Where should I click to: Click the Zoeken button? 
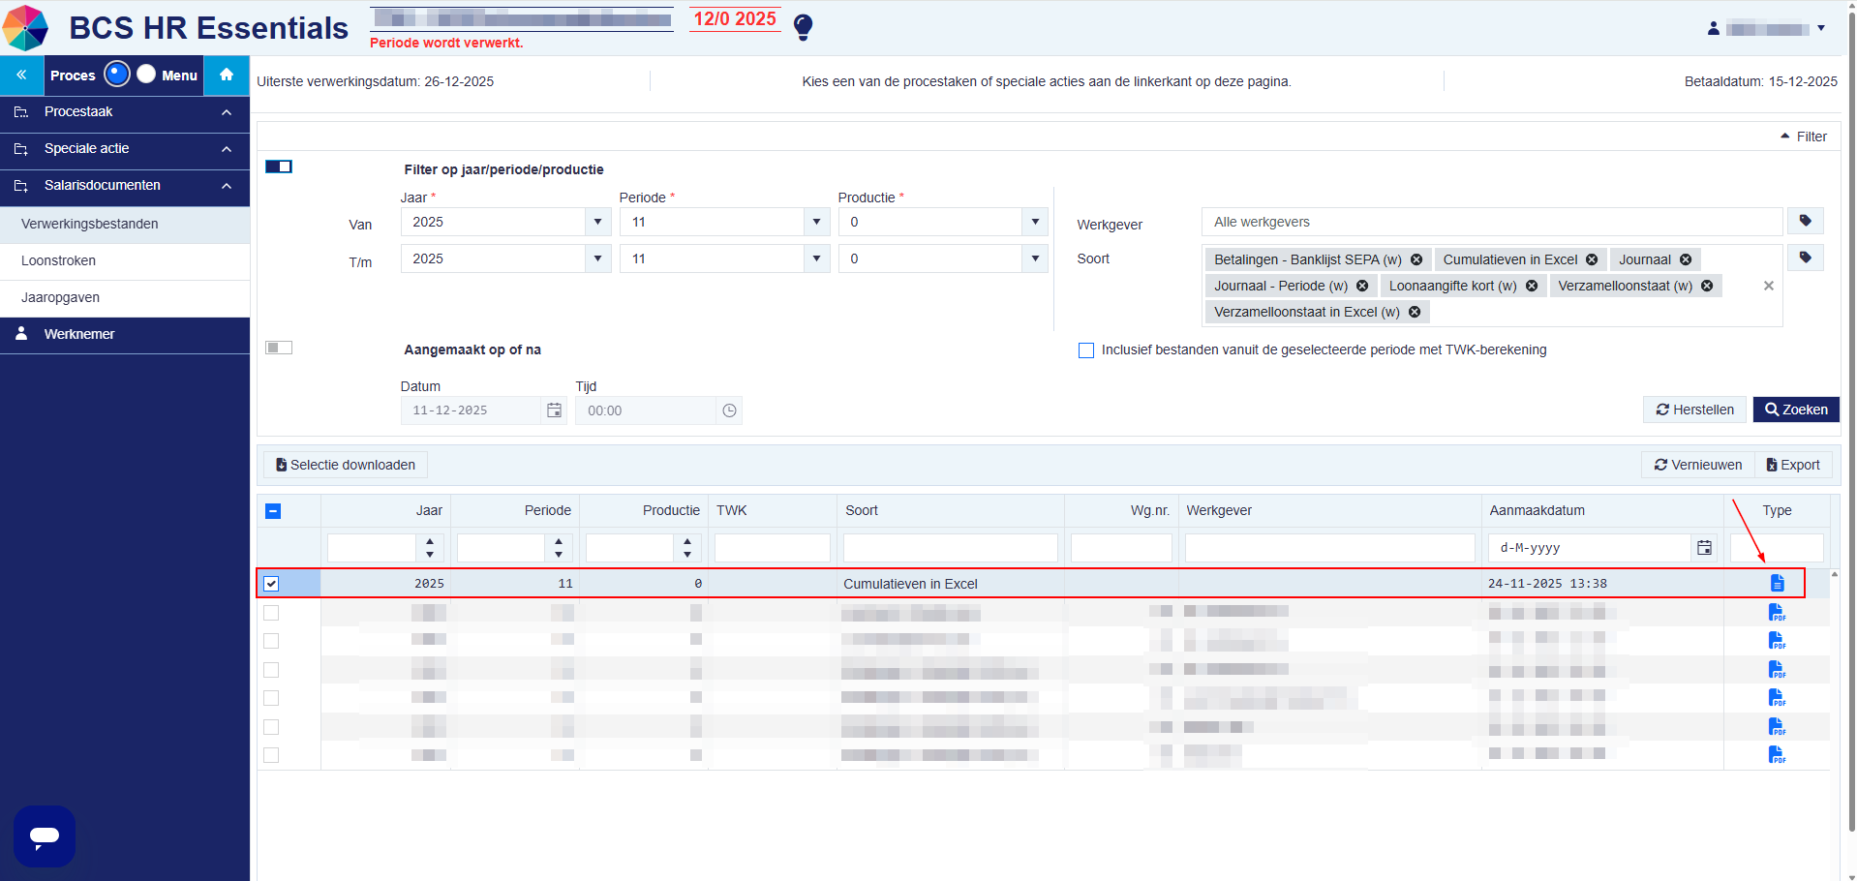1796,410
